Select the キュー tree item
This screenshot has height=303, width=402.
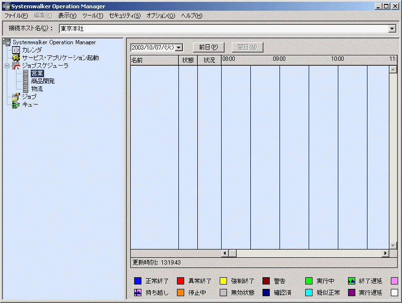(x=30, y=105)
